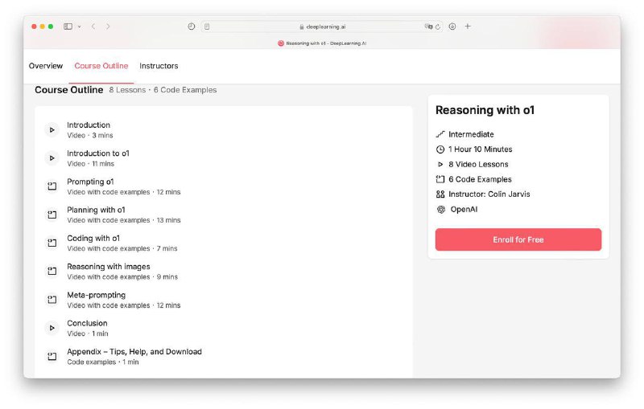Click the reader page icon in address bar

tap(207, 27)
